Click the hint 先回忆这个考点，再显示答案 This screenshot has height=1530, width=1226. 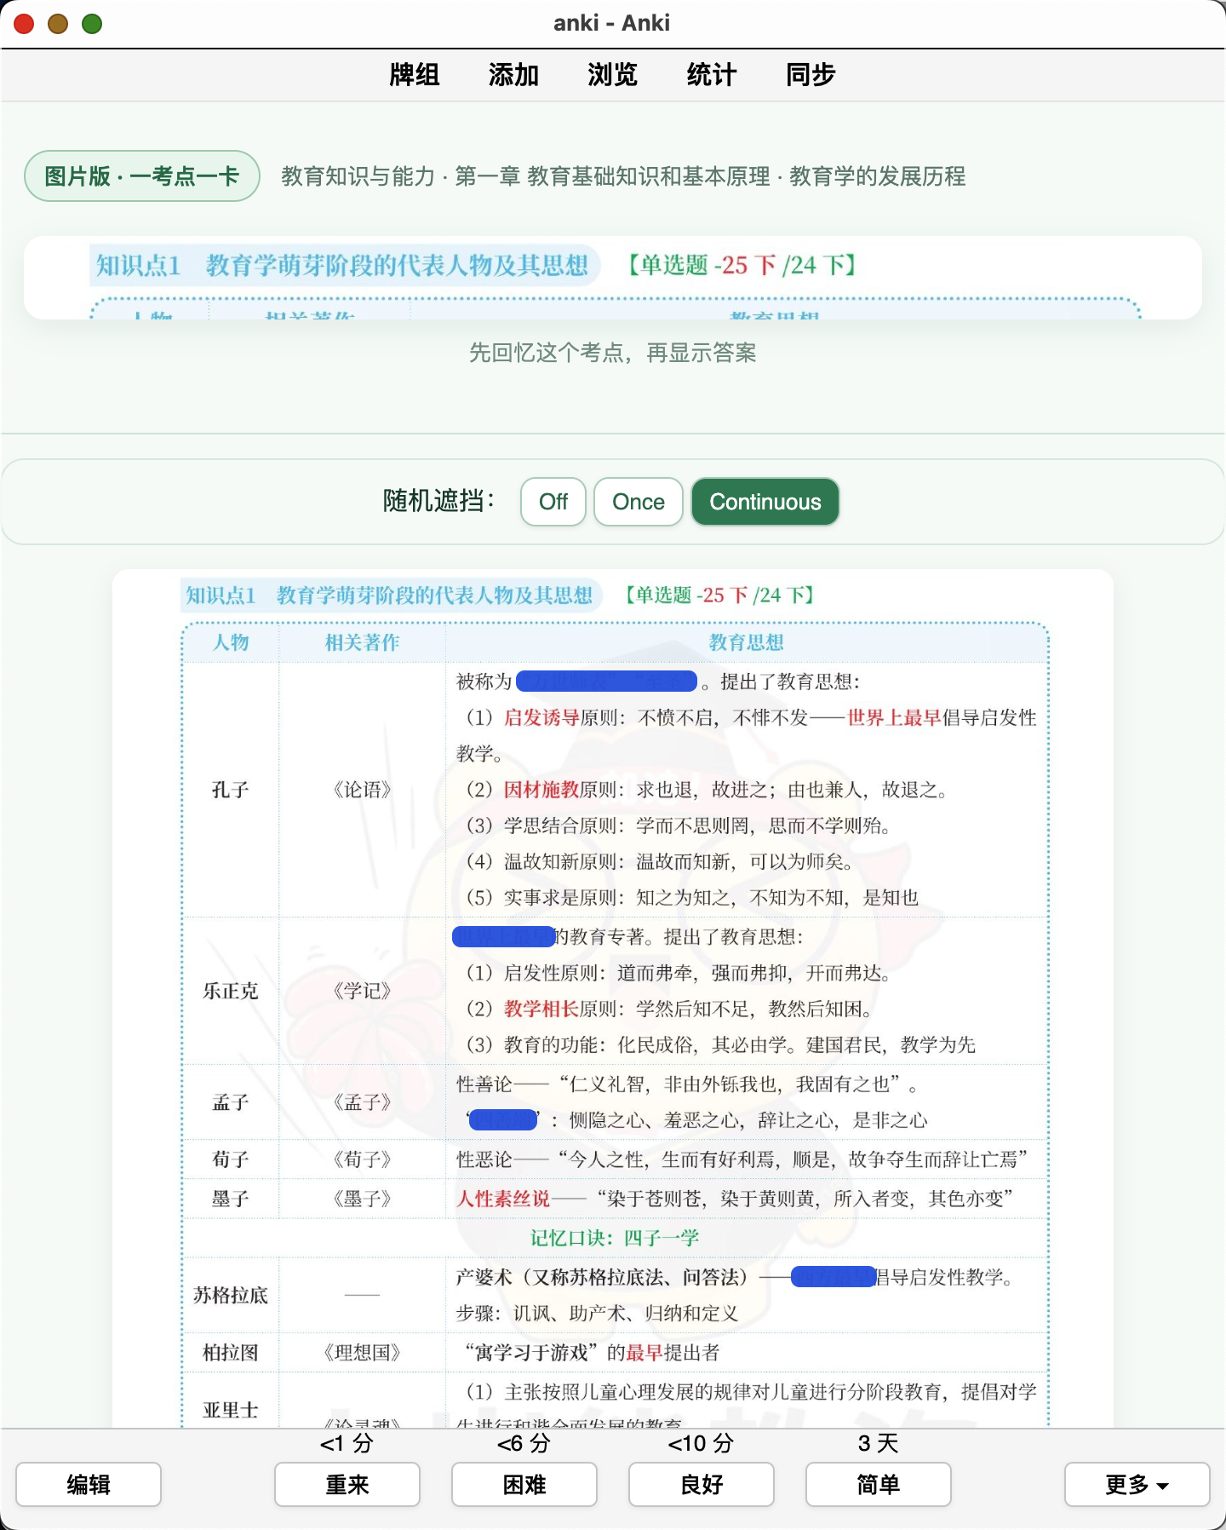pos(613,353)
